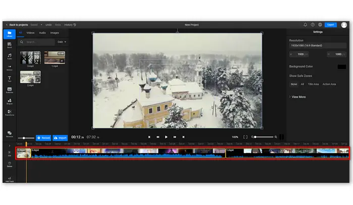Viewport: 353px width, 205px height.
Task: Fast forward the playback
Action: (x=174, y=137)
